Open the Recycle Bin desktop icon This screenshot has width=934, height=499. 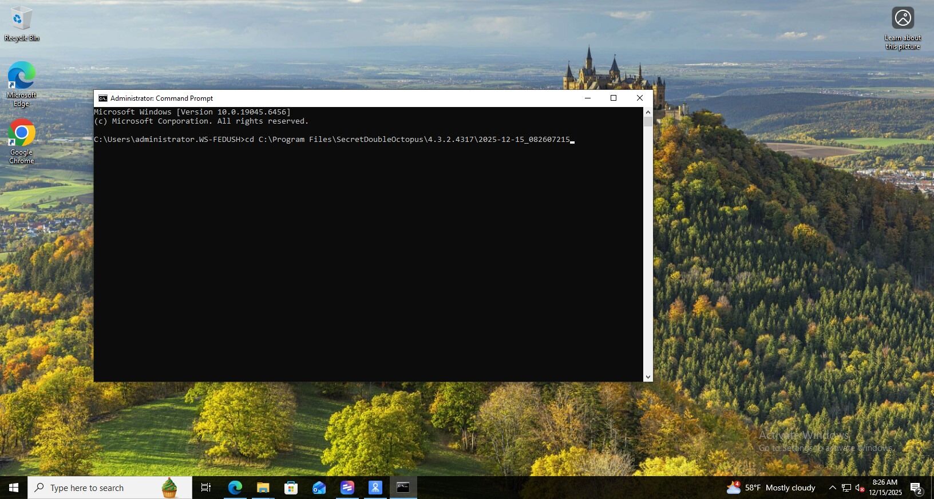[x=21, y=24]
